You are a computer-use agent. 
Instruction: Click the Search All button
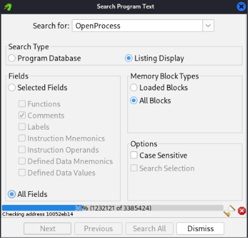tap(149, 229)
